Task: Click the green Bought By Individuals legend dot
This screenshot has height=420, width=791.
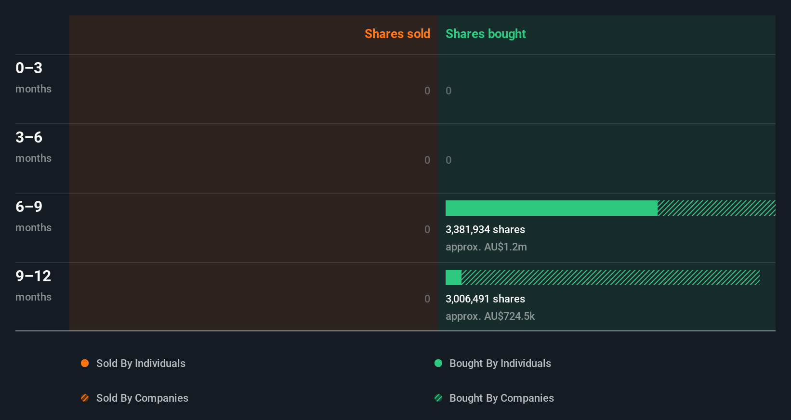Action: click(438, 363)
